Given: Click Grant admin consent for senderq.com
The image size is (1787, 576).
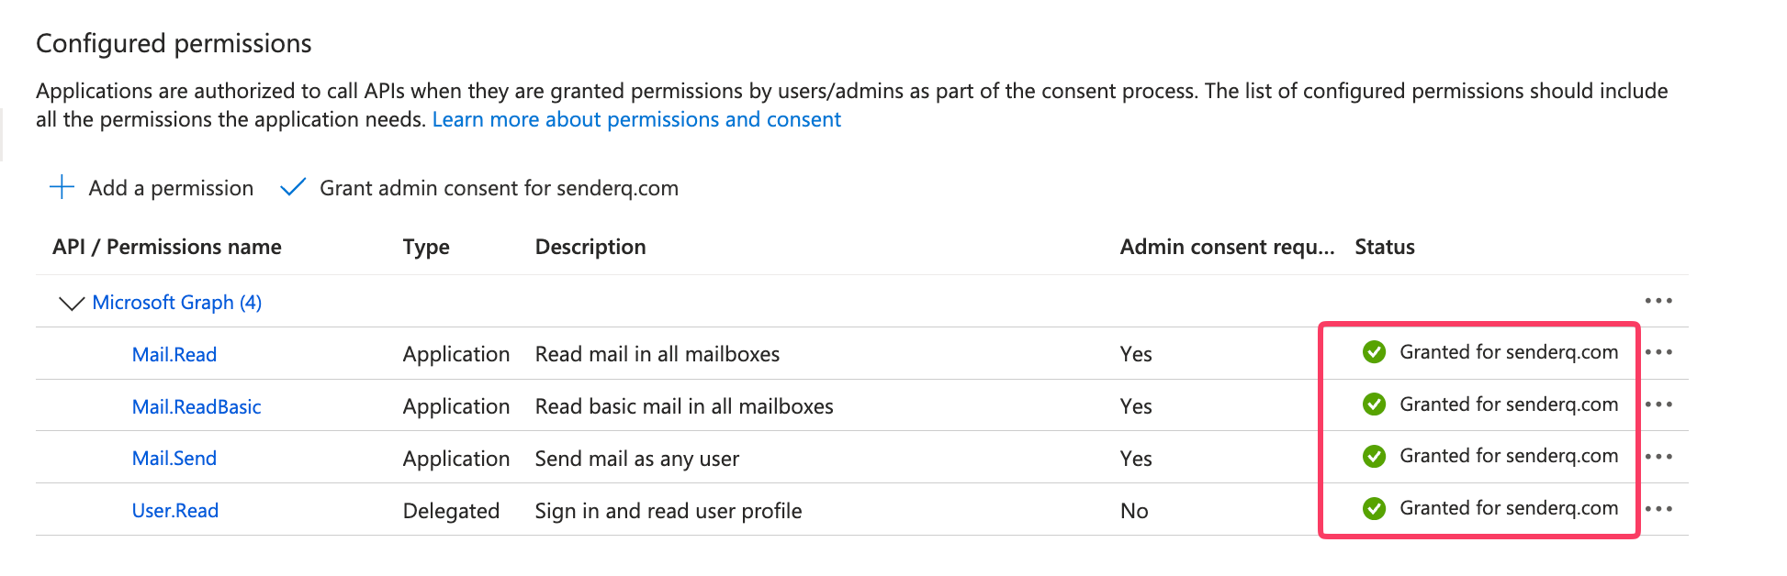Looking at the screenshot, I should (499, 188).
